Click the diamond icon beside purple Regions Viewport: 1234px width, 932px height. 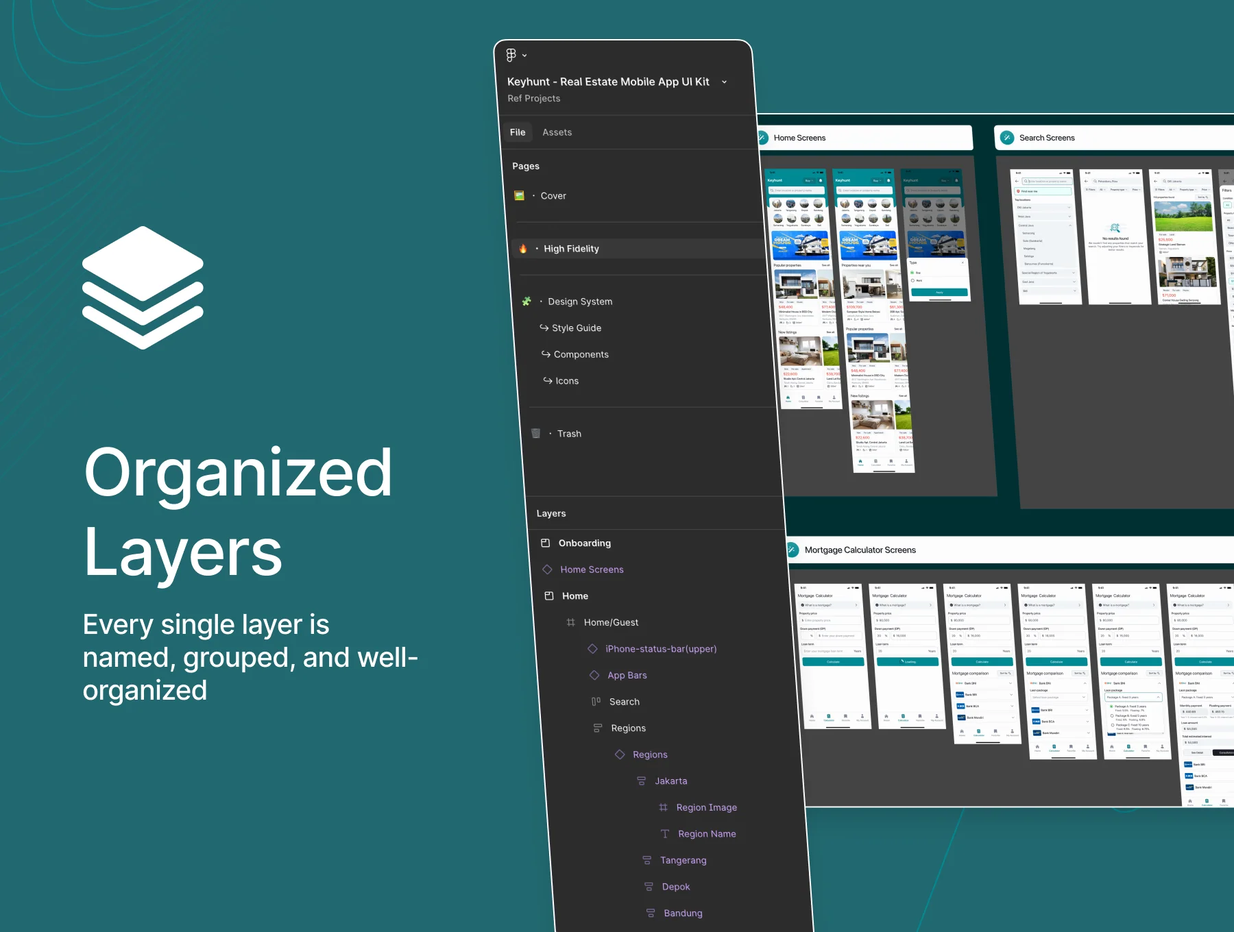620,755
